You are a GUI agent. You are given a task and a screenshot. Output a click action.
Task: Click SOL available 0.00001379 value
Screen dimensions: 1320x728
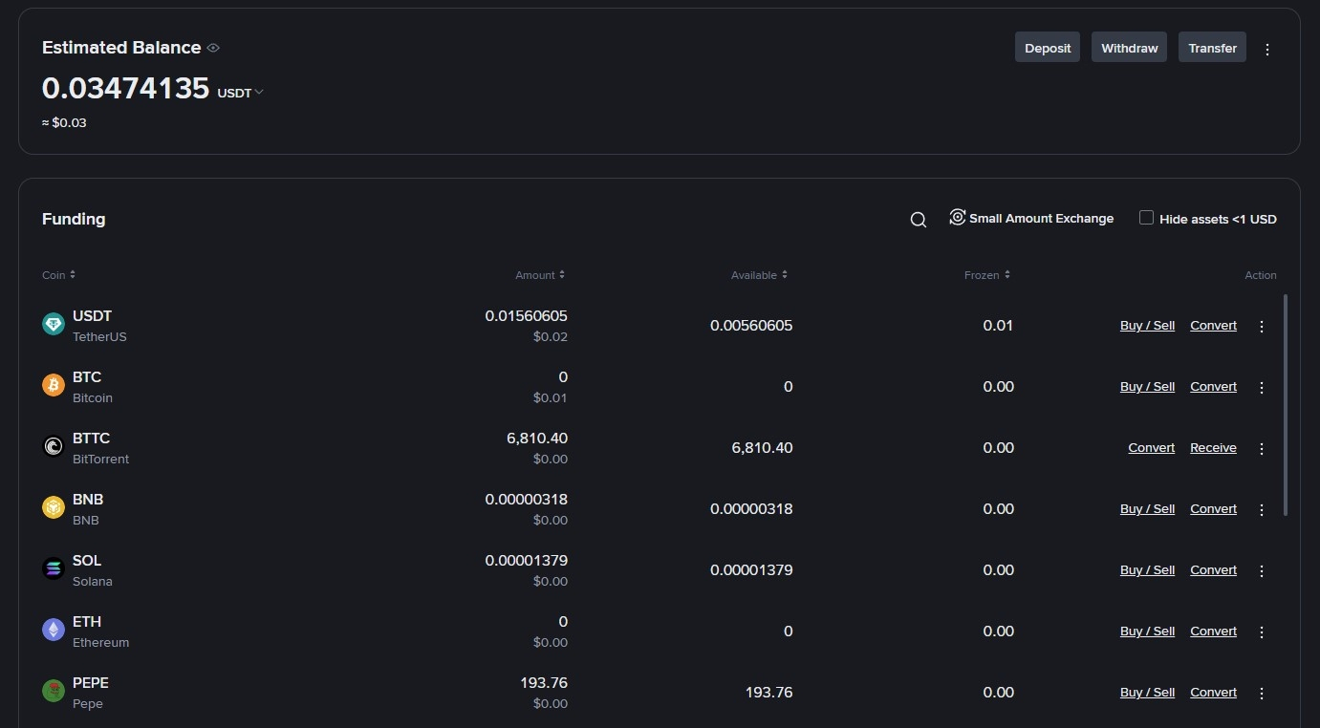click(751, 570)
